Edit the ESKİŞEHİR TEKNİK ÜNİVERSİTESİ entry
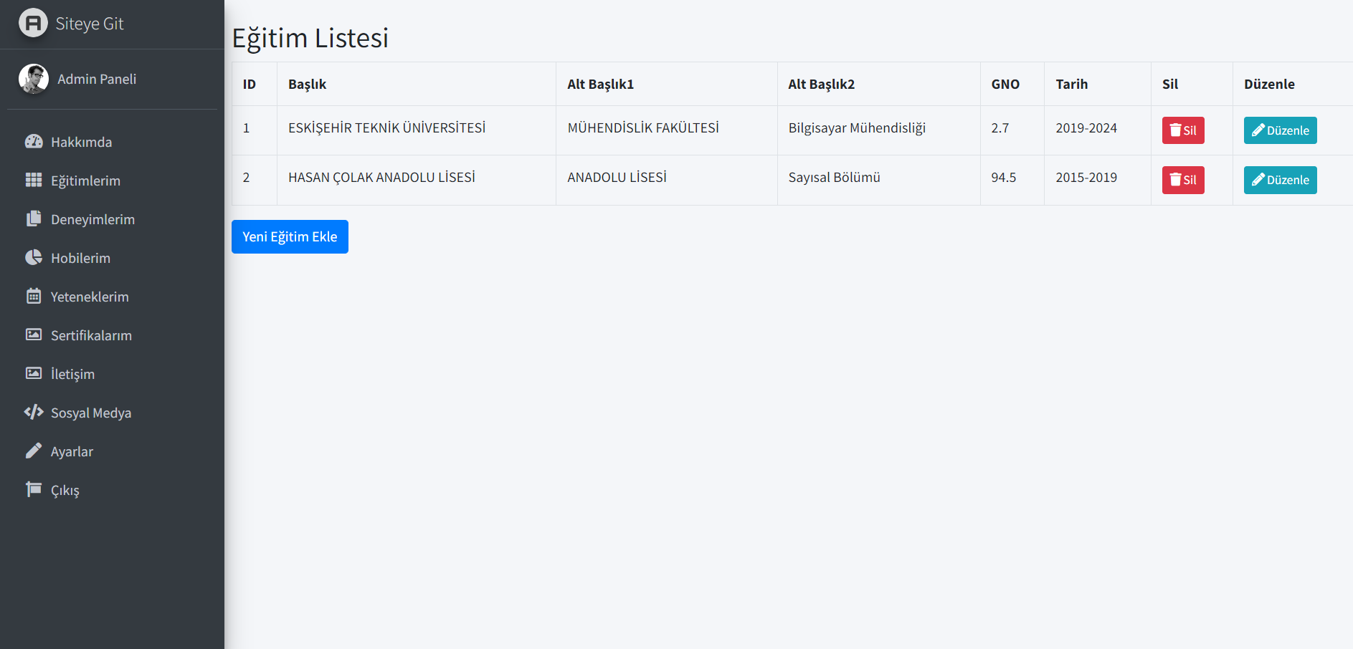Image resolution: width=1353 pixels, height=649 pixels. pos(1280,130)
